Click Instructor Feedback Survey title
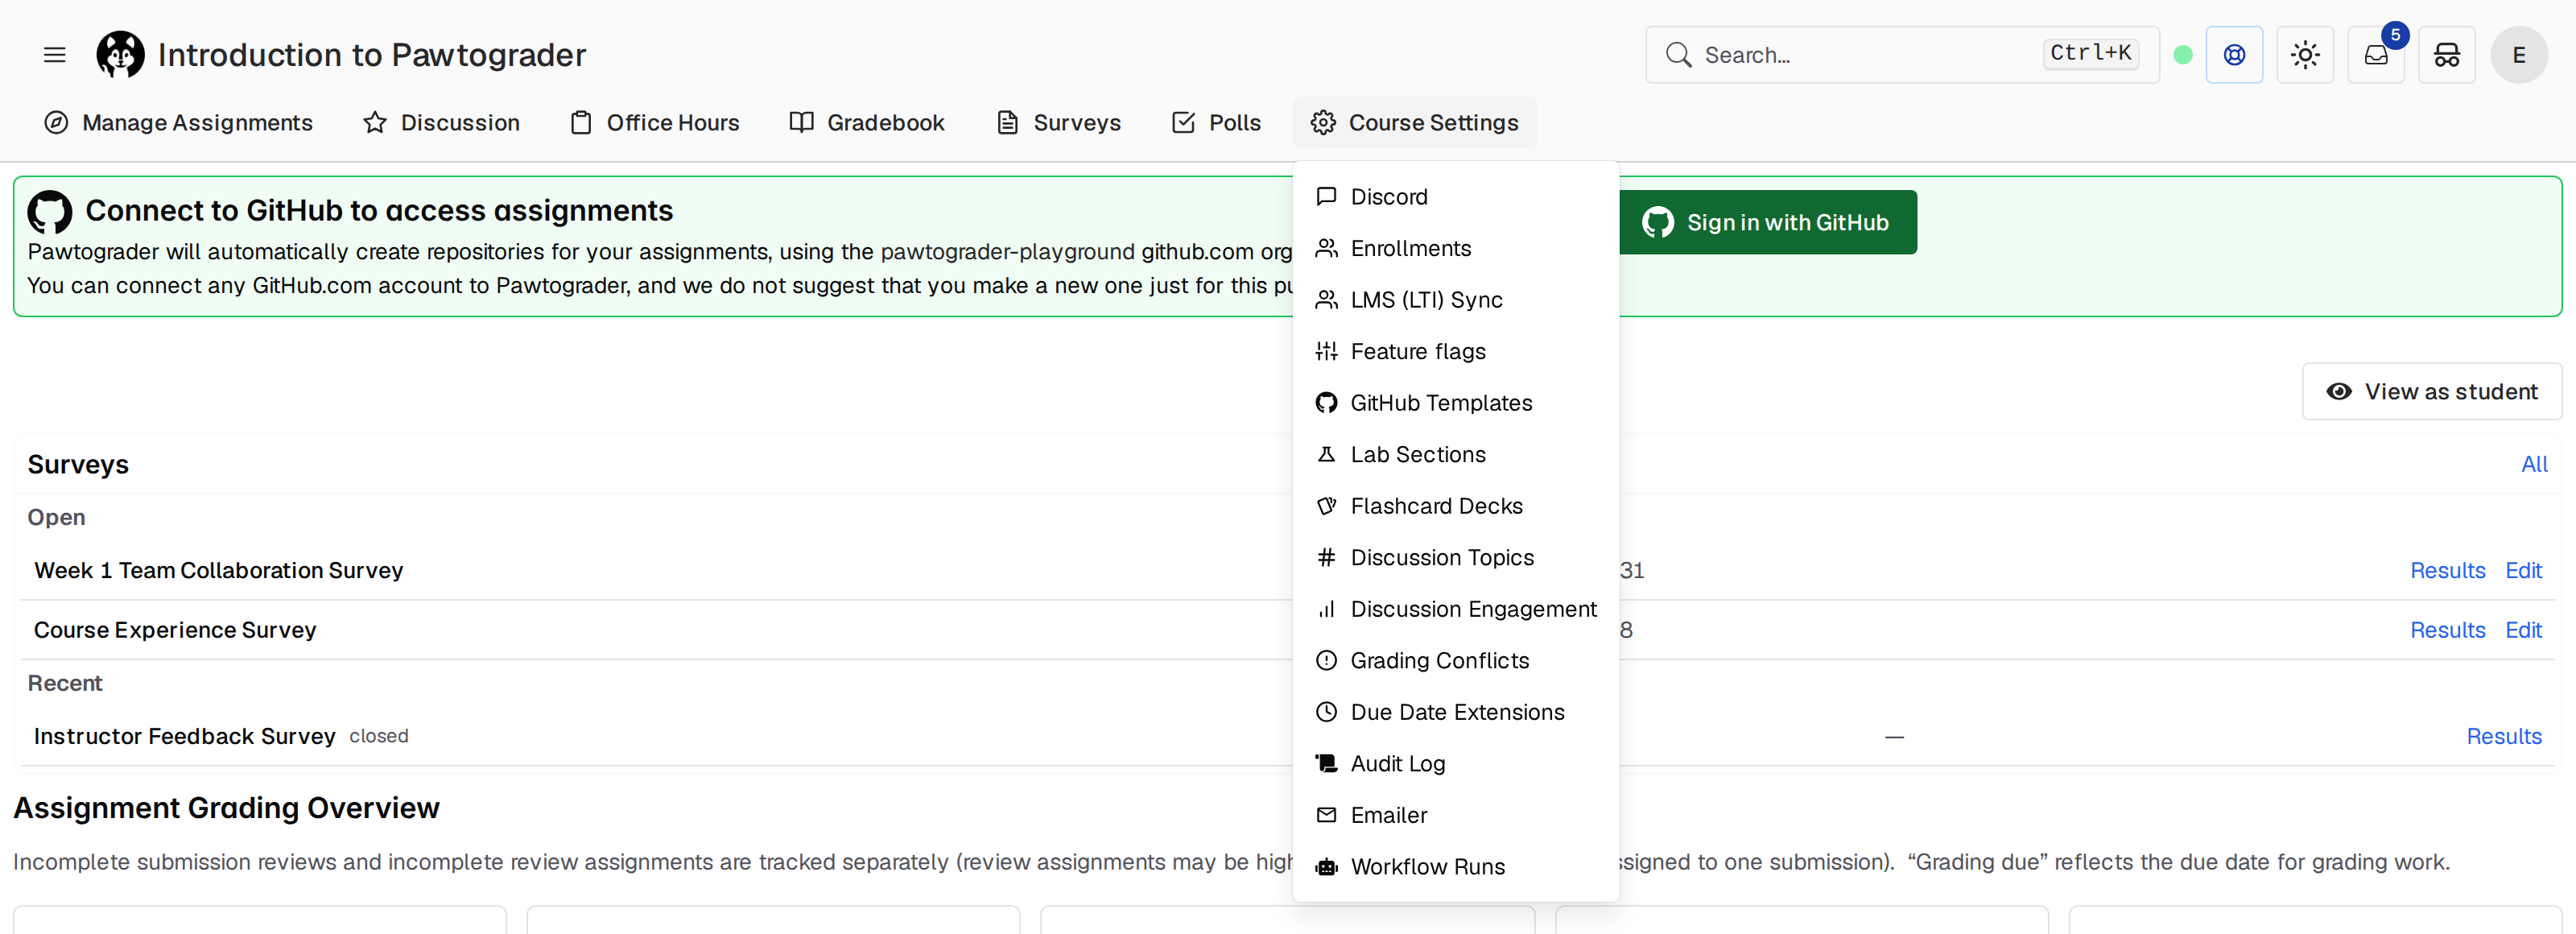2576x934 pixels. 184,736
